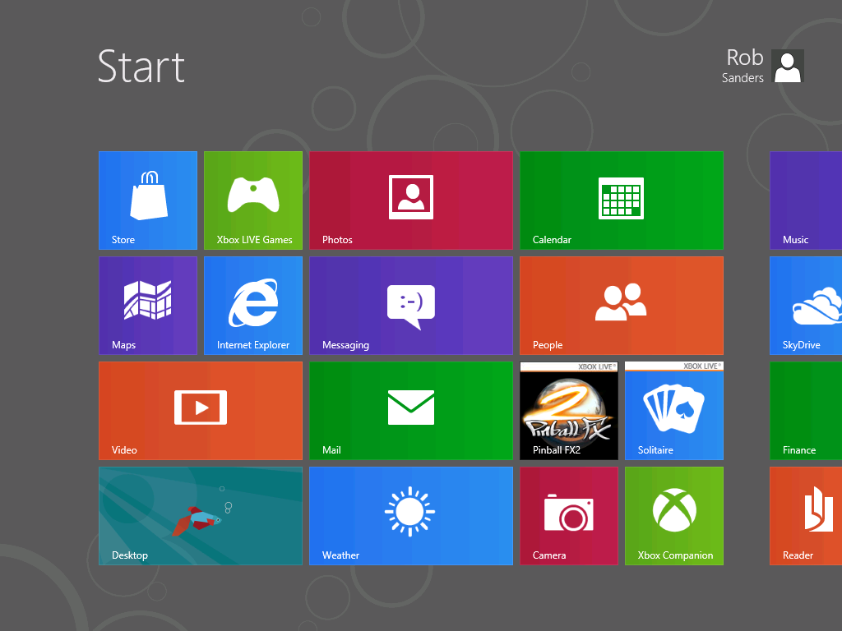Open the Weather tile

(x=411, y=515)
